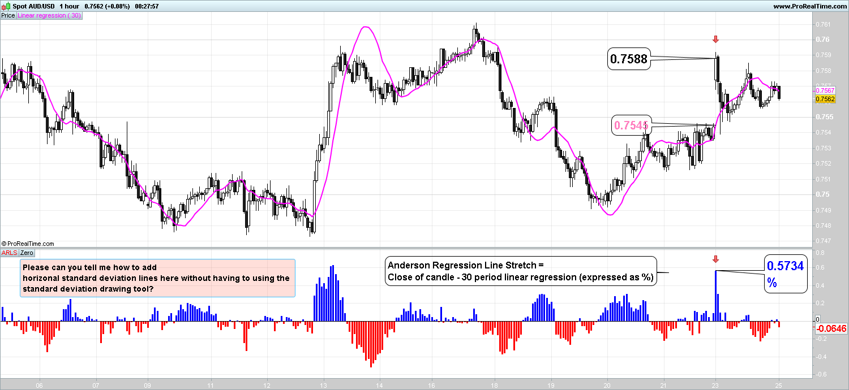Viewport: 849px width, 390px height.
Task: Click date label 09 on time axis
Action: tap(147, 384)
